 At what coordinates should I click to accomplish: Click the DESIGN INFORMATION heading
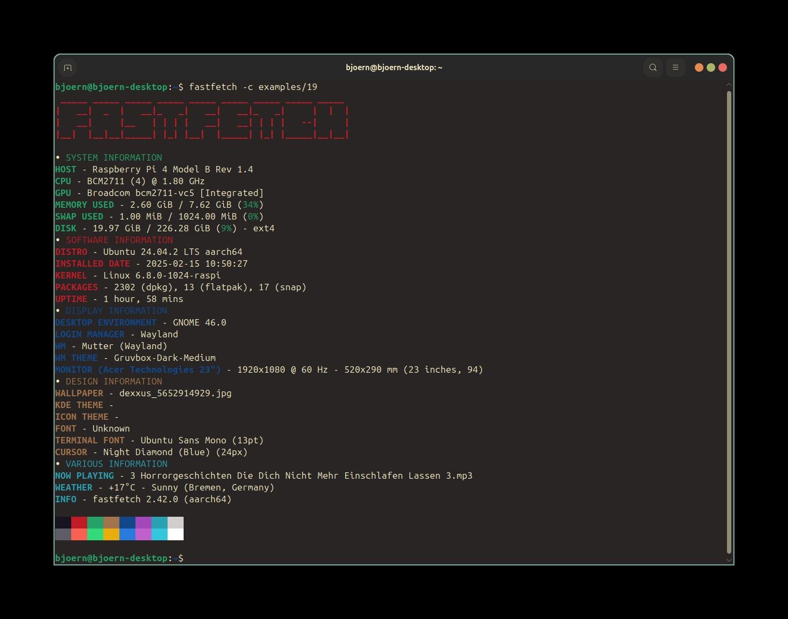click(x=114, y=381)
